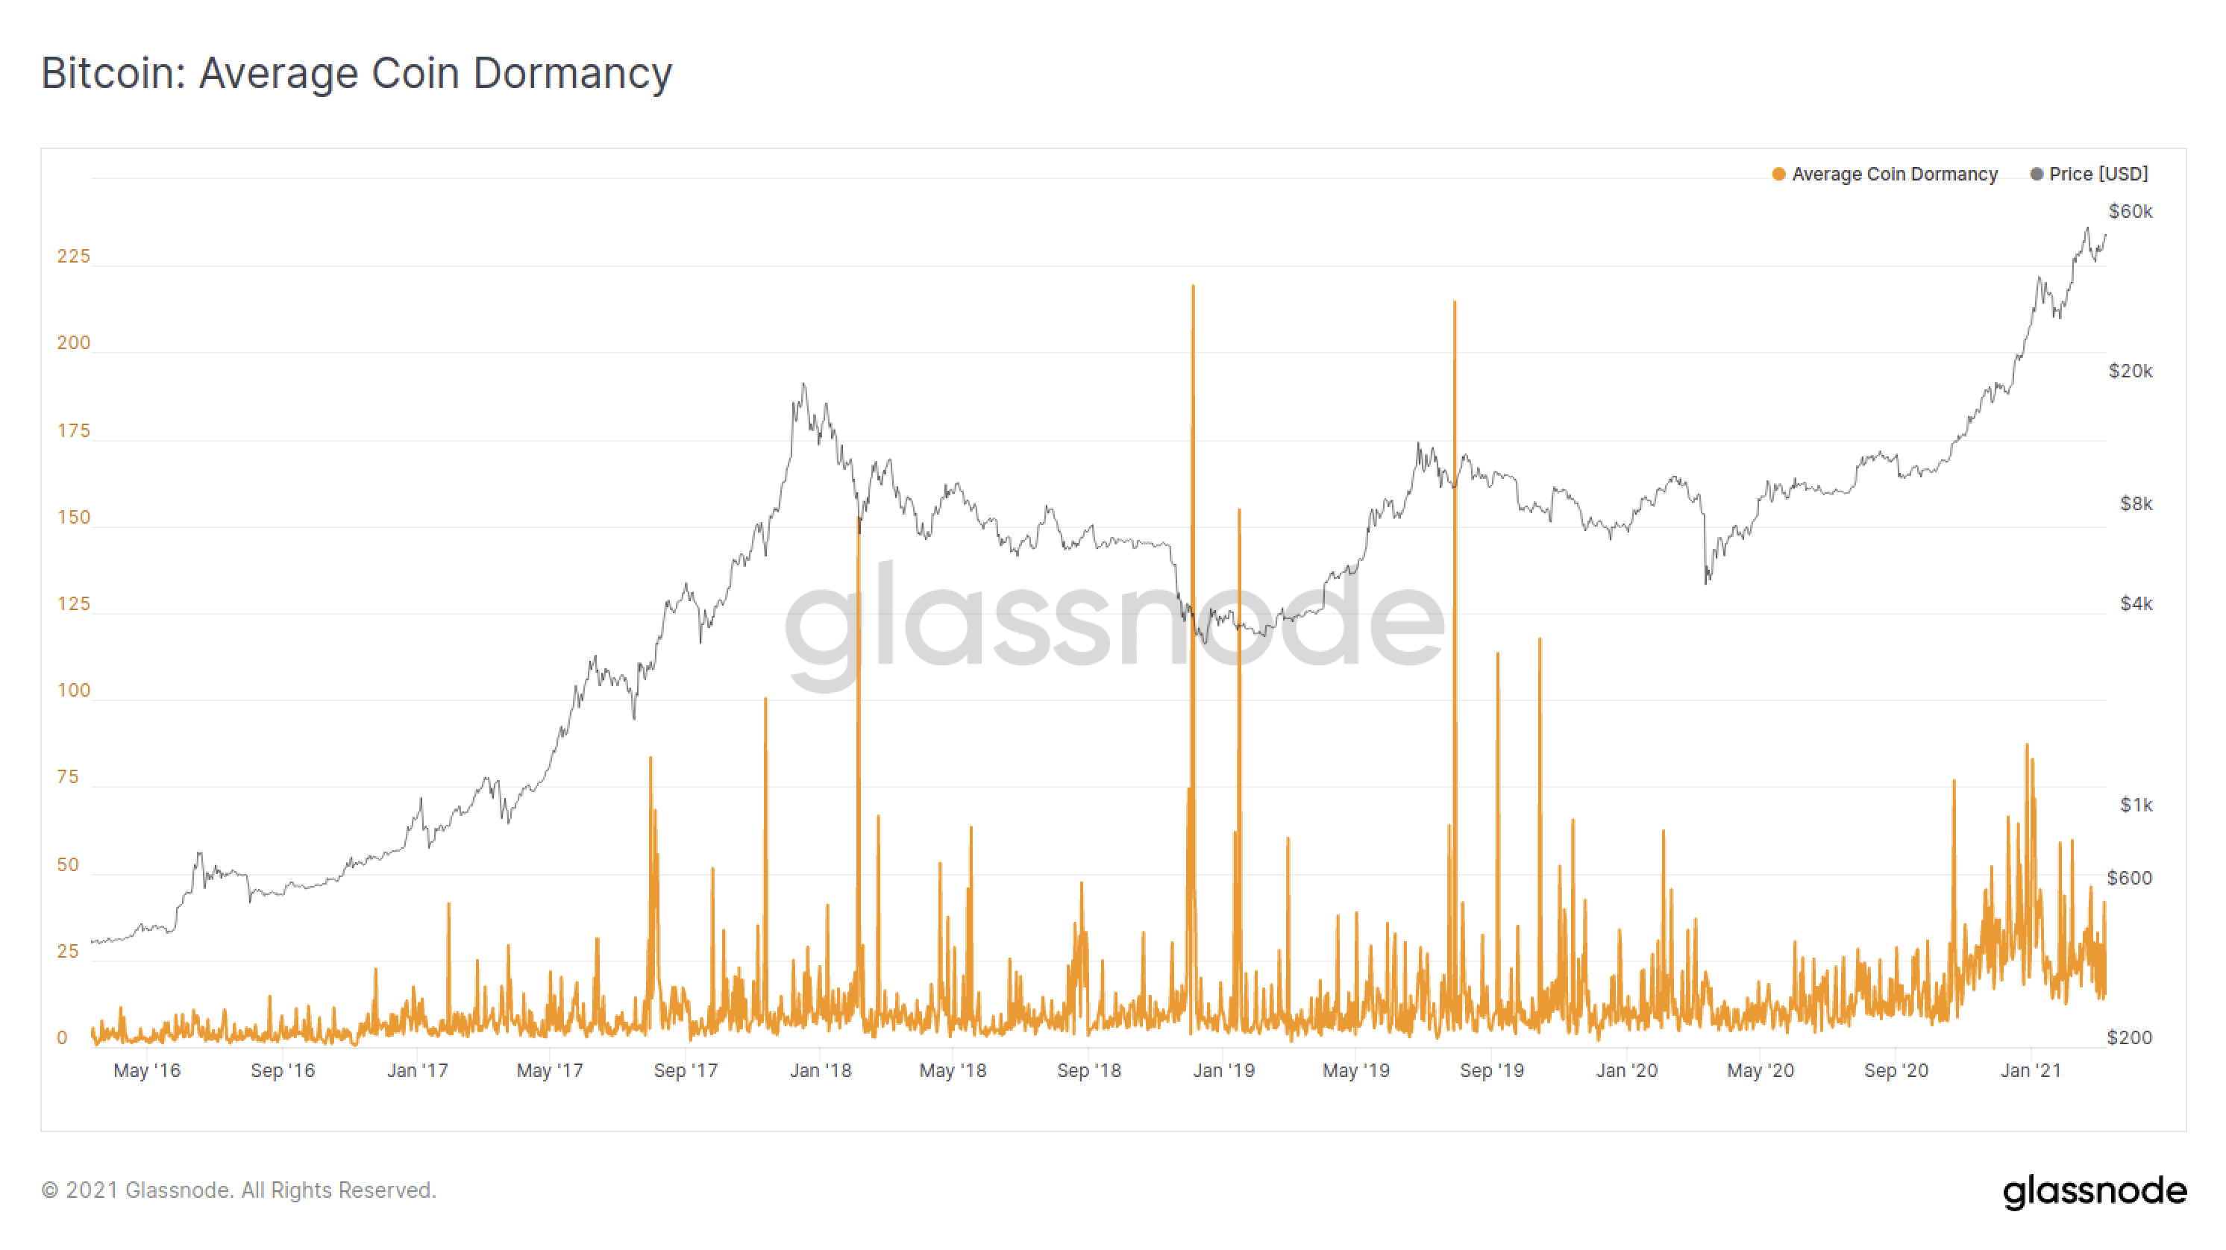Click the 225 dormancy axis label

(x=73, y=257)
